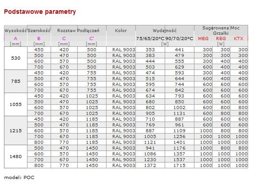Select the KTX subheader label

(238, 38)
